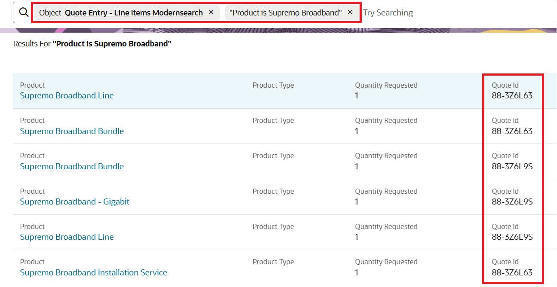This screenshot has width=557, height=287.
Task: Select the Quote Id value in the Installation Service row
Action: point(512,272)
